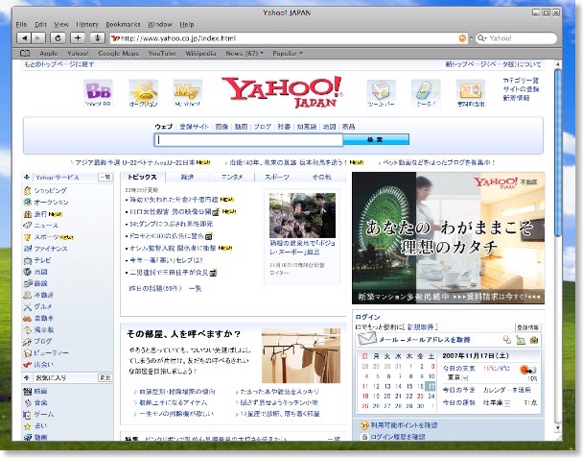Viewport: 583px width, 458px height.
Task: Add a bookmark with the plus button
Action: tap(78, 38)
